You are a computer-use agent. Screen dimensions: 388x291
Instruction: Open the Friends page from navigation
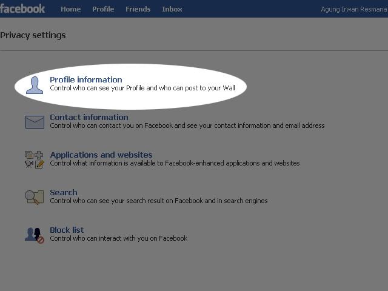[x=138, y=9]
